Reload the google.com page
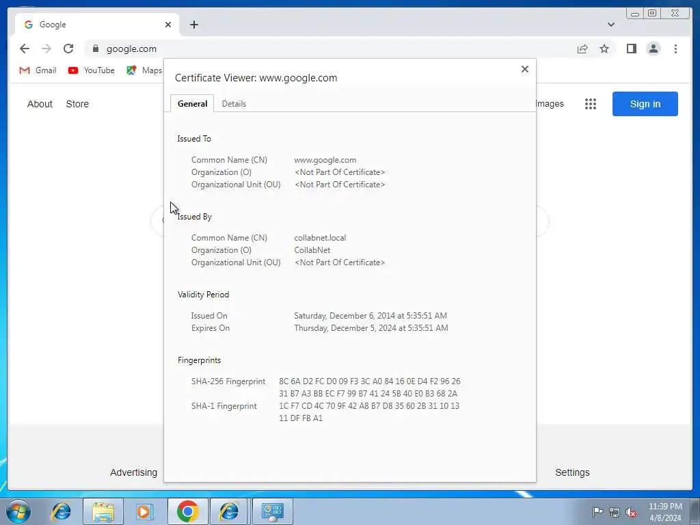 68,49
